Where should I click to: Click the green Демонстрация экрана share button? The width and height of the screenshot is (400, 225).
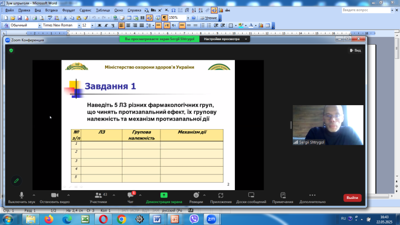[x=164, y=198]
